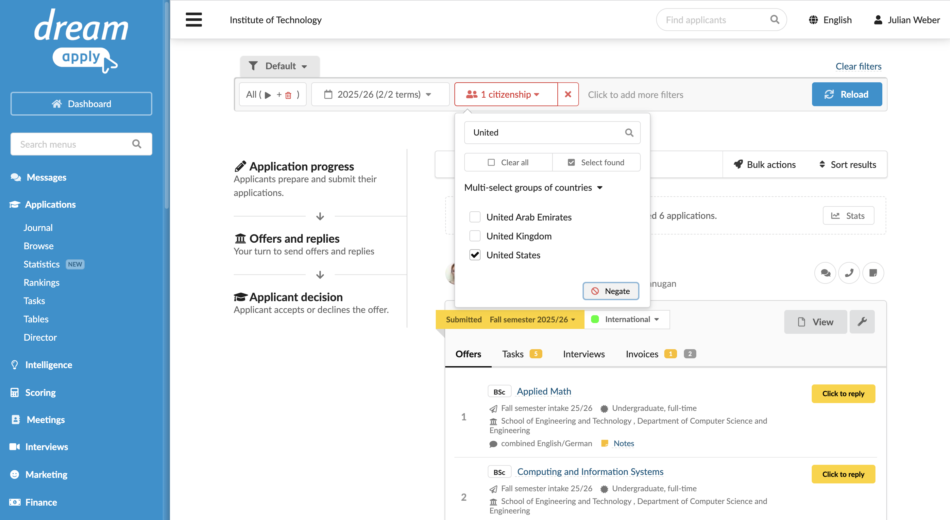This screenshot has height=520, width=950.
Task: Open Notes link under Applied Math
Action: (x=623, y=443)
